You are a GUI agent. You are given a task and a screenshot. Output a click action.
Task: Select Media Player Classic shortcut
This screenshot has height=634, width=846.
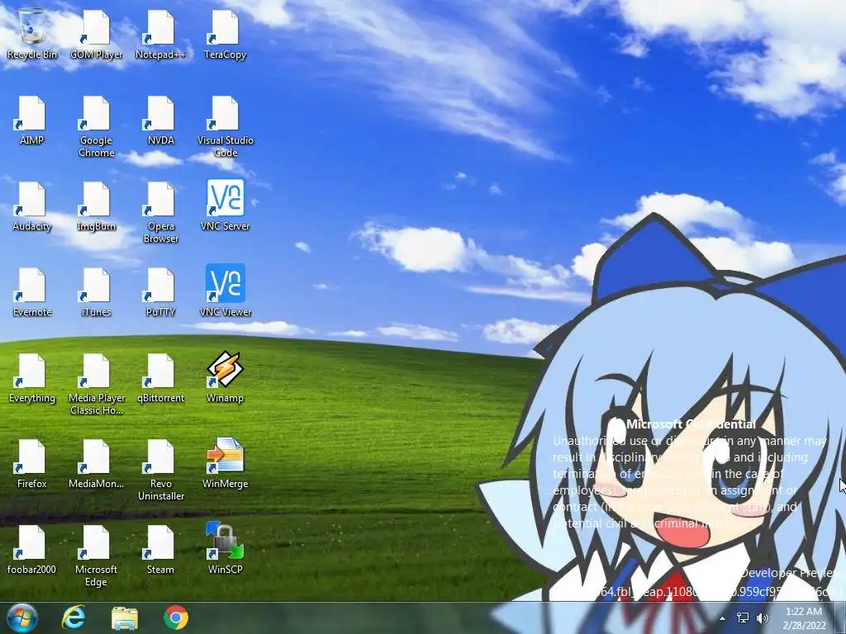96,384
